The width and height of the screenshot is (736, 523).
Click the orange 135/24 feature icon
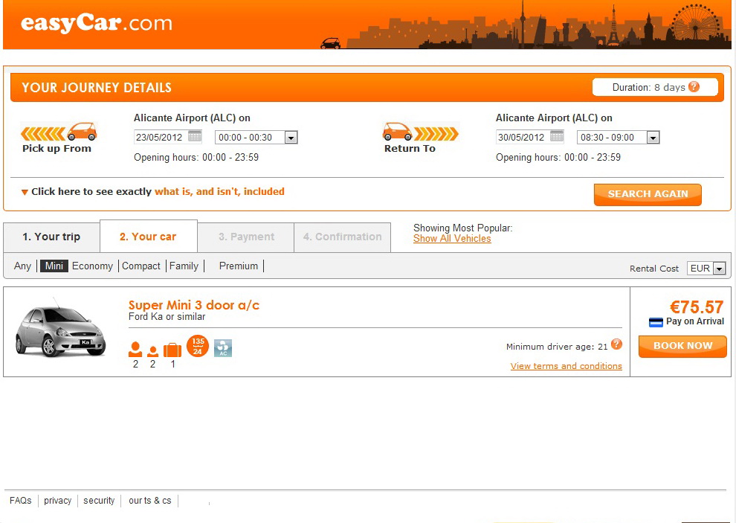[x=198, y=346]
